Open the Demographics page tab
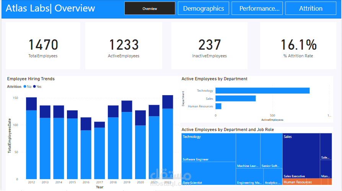 pyautogui.click(x=203, y=8)
